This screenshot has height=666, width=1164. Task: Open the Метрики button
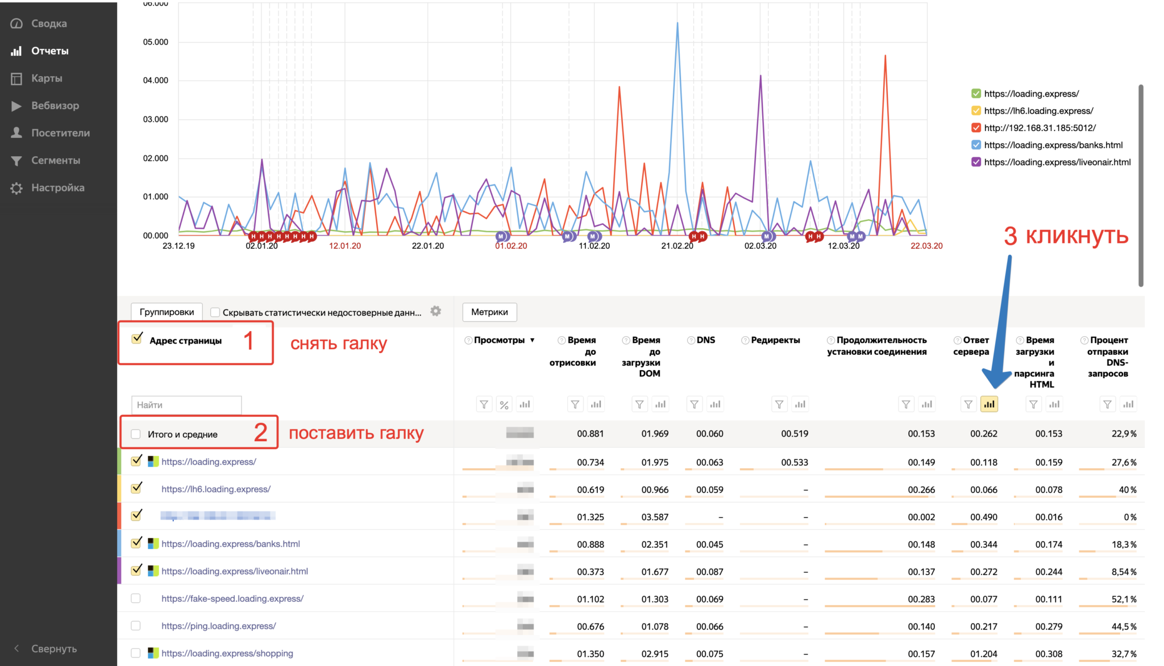489,312
